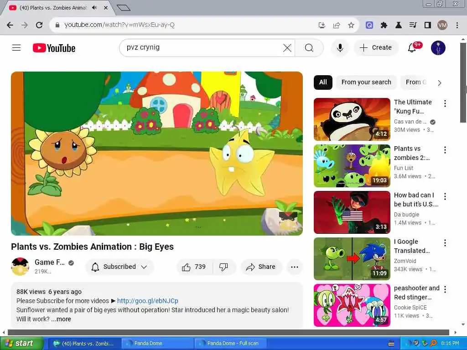Viewport: 467px width, 350px height.
Task: Open the blue extension icon in toolbar
Action: [369, 25]
